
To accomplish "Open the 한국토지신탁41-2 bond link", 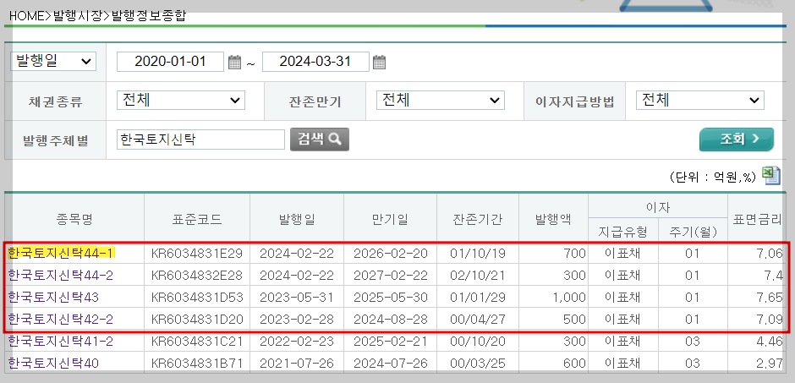I will click(x=61, y=342).
